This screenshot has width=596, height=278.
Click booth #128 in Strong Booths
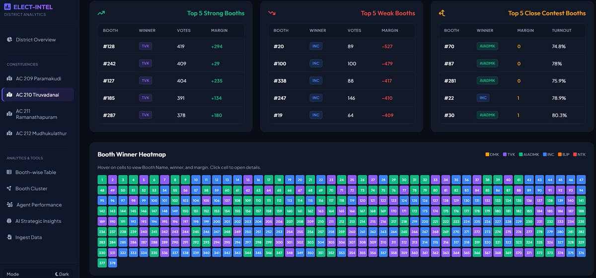click(109, 47)
